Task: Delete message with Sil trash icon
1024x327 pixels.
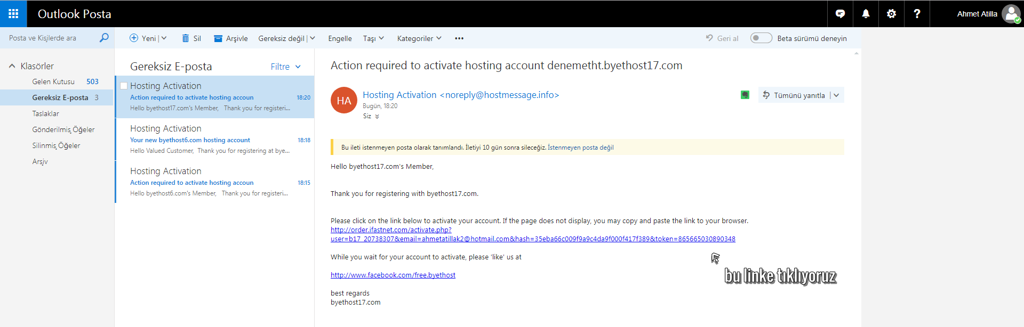Action: click(191, 38)
